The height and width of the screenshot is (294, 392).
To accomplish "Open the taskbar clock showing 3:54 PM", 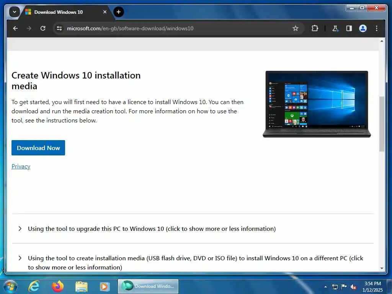I will [x=372, y=287].
